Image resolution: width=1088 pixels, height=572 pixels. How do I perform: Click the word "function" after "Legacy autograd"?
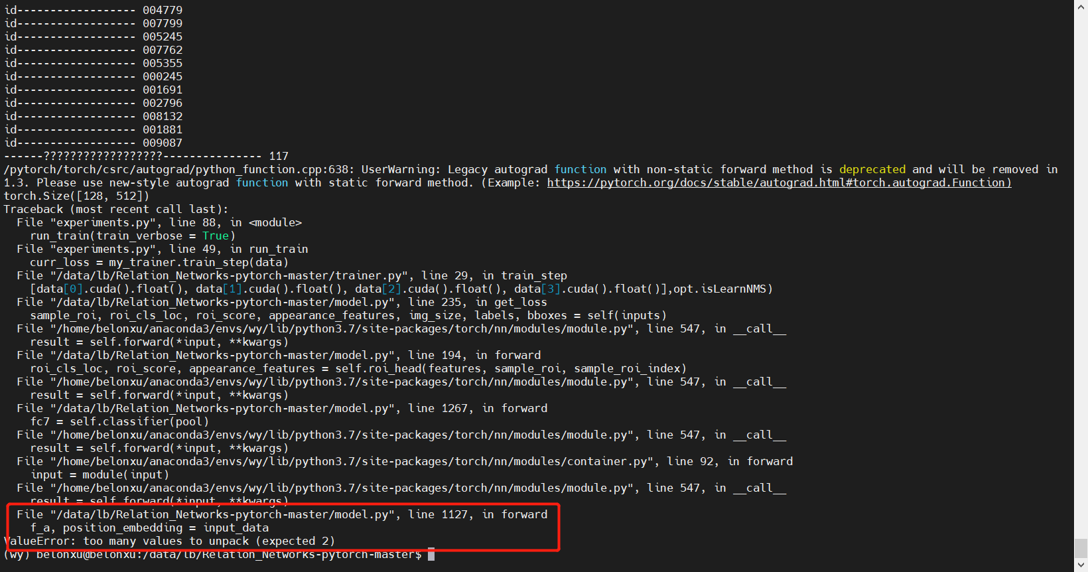tap(580, 169)
